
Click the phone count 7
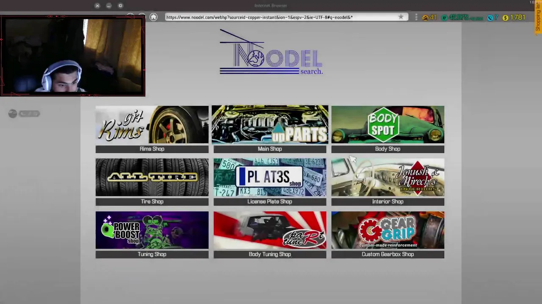(x=496, y=18)
